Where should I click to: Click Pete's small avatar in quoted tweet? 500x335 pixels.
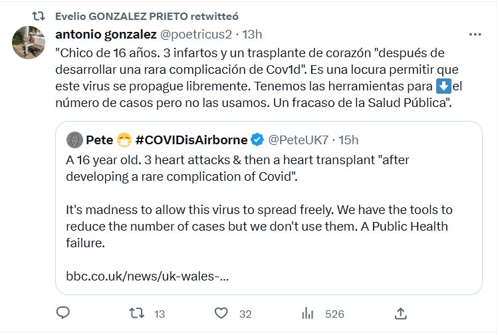[74, 140]
